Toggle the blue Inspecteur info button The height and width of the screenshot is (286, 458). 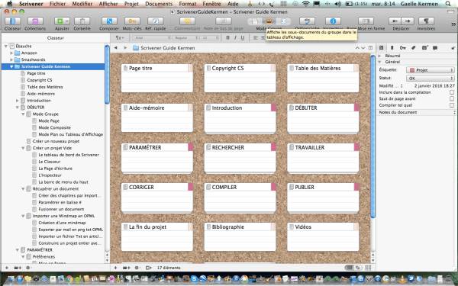coord(333,21)
